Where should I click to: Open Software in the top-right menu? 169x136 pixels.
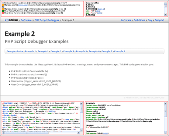tap(126, 20)
